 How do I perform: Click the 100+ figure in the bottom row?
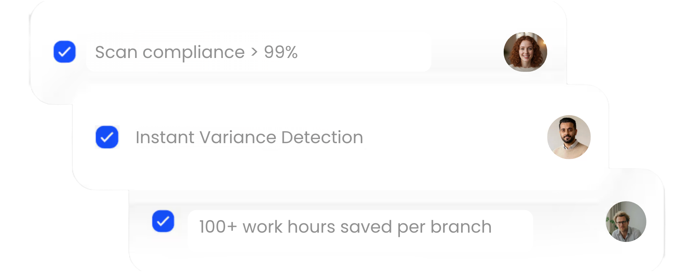click(218, 227)
